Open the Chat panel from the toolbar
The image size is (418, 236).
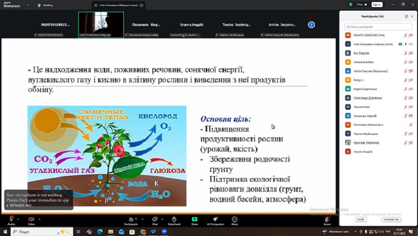(x=154, y=221)
